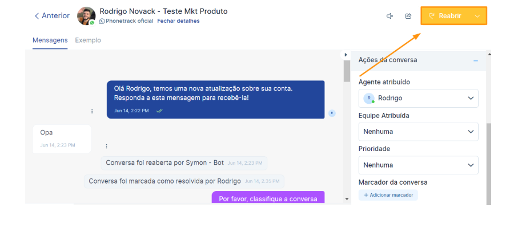The height and width of the screenshot is (228, 514).
Task: Open the Prioridade dropdown
Action: click(x=418, y=165)
